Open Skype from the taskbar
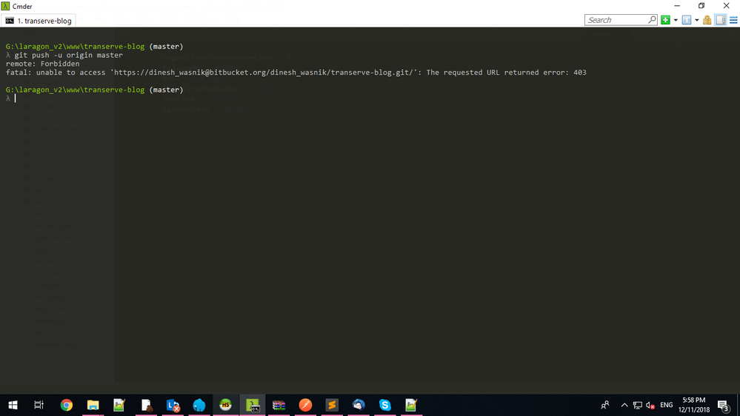This screenshot has height=416, width=740. point(384,405)
